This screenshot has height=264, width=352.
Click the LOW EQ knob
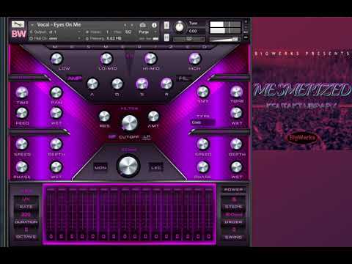56,59
